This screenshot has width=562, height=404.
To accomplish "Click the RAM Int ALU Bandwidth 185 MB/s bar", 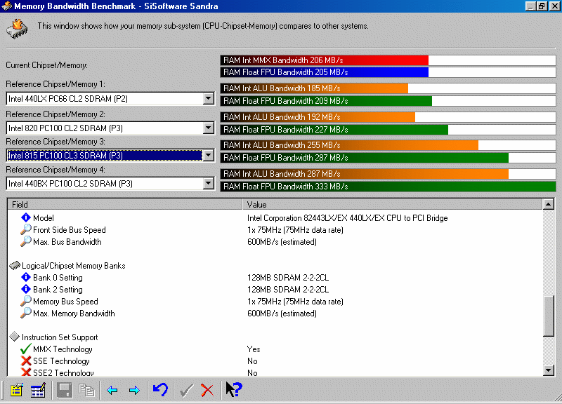I will pos(388,88).
